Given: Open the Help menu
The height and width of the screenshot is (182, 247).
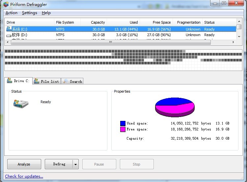Looking at the screenshot, I should coord(46,13).
